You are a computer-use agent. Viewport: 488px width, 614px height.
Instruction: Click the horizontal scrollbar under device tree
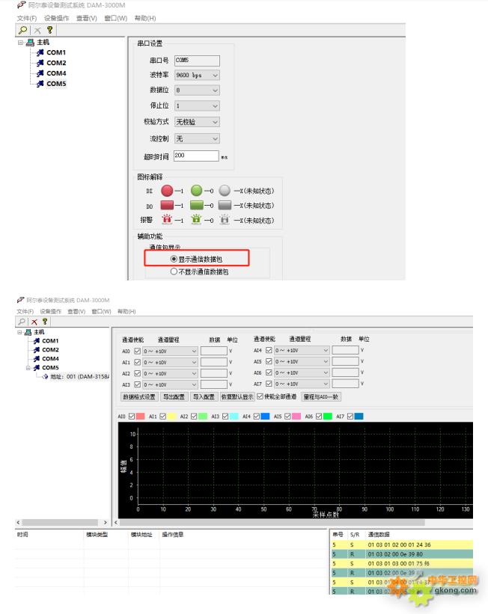pyautogui.click(x=61, y=522)
